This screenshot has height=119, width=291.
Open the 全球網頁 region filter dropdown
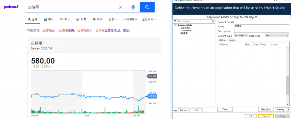(x=149, y=20)
